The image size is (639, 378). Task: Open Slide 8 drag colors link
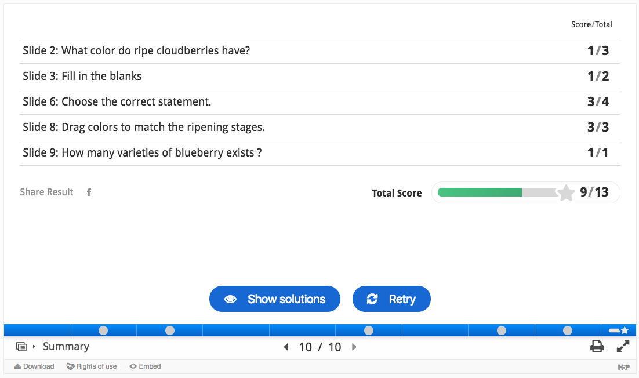click(x=144, y=127)
